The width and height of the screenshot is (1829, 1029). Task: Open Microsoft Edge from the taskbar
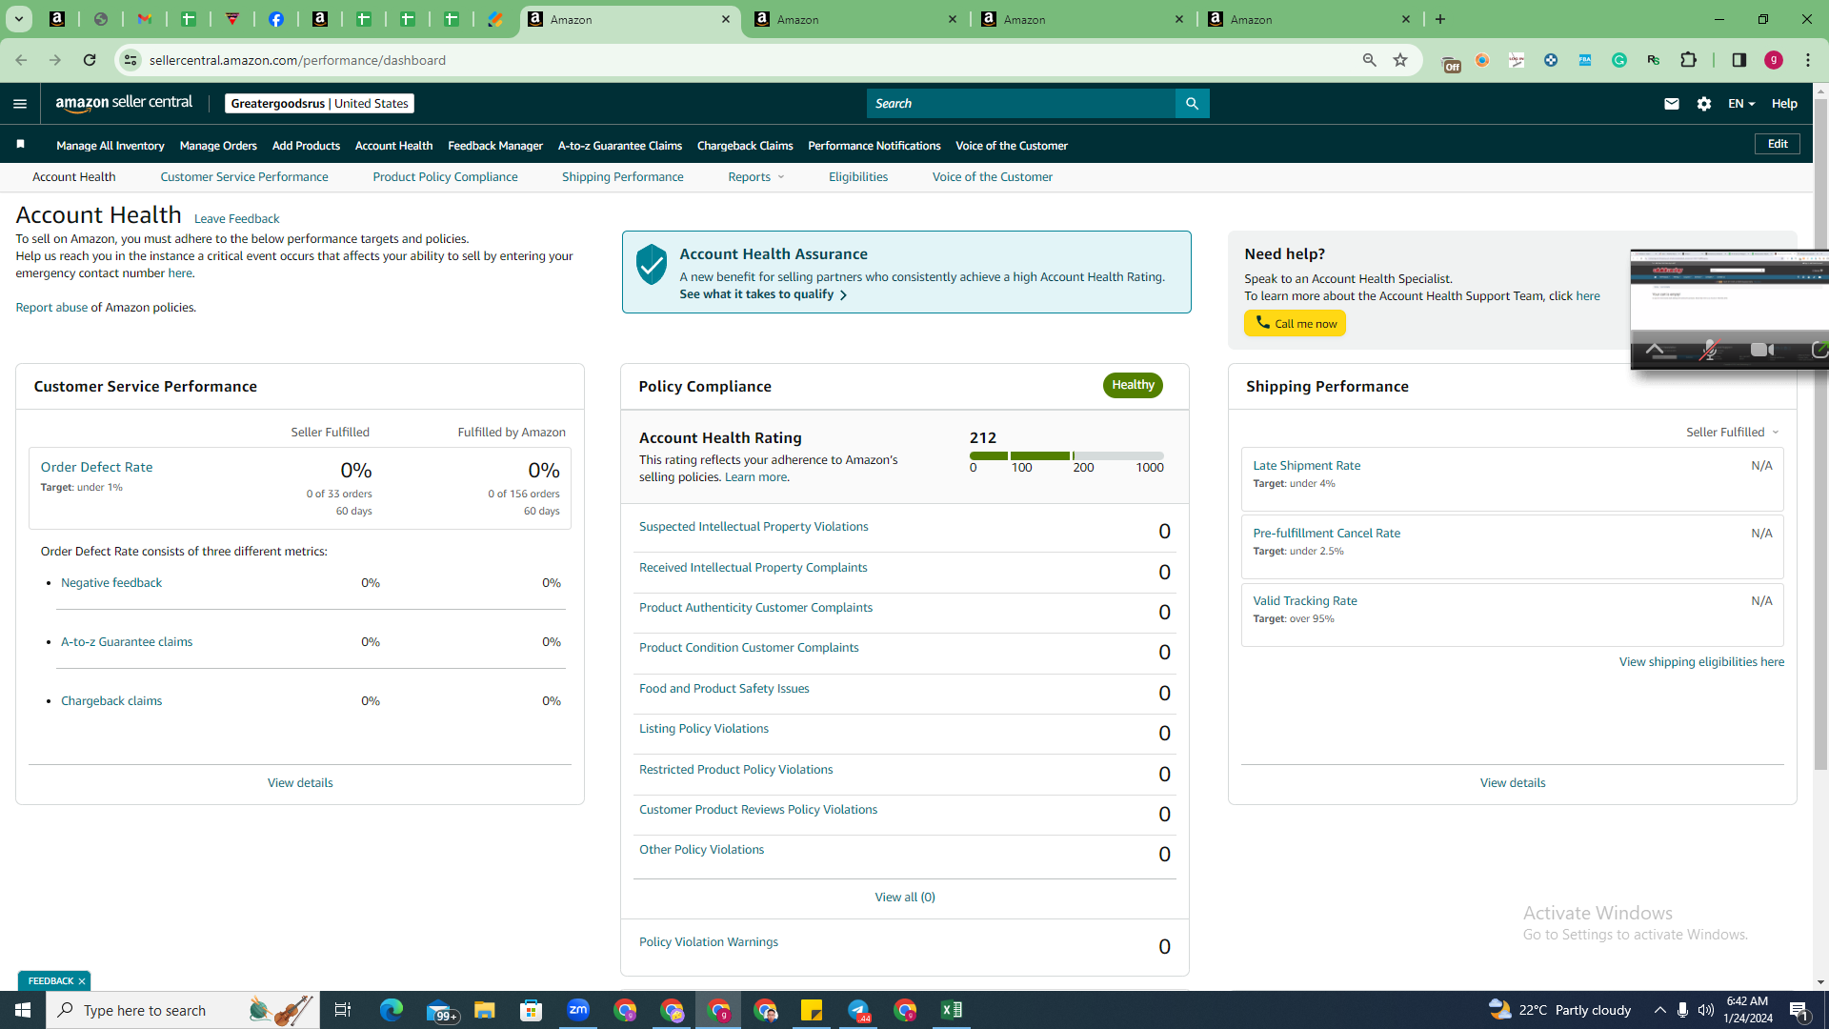point(392,1010)
